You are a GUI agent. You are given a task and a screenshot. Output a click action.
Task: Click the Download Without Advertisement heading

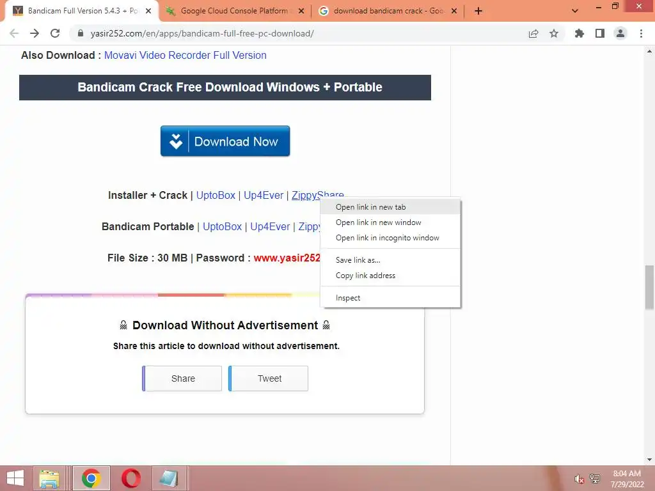225,325
